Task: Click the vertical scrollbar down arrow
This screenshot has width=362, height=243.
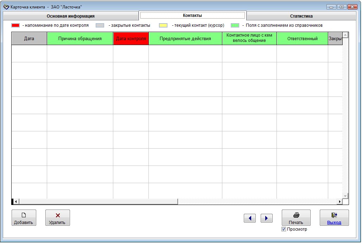Action: pyautogui.click(x=345, y=196)
